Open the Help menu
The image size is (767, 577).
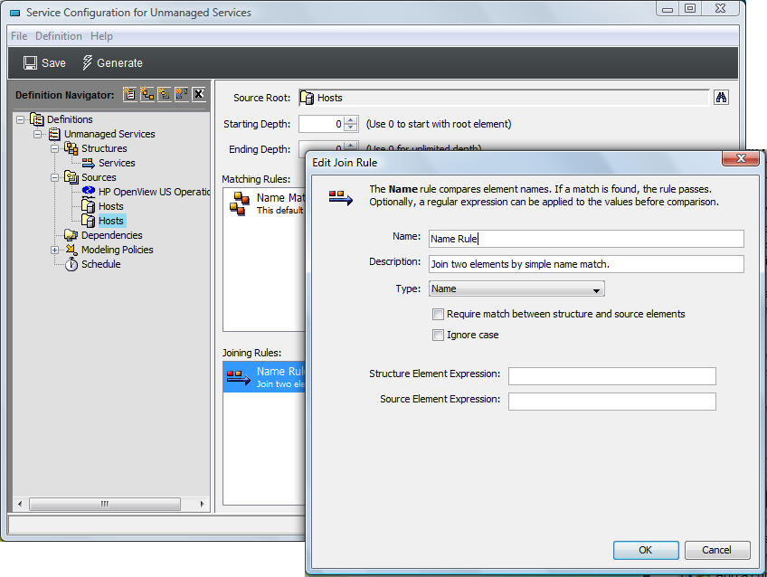click(101, 36)
